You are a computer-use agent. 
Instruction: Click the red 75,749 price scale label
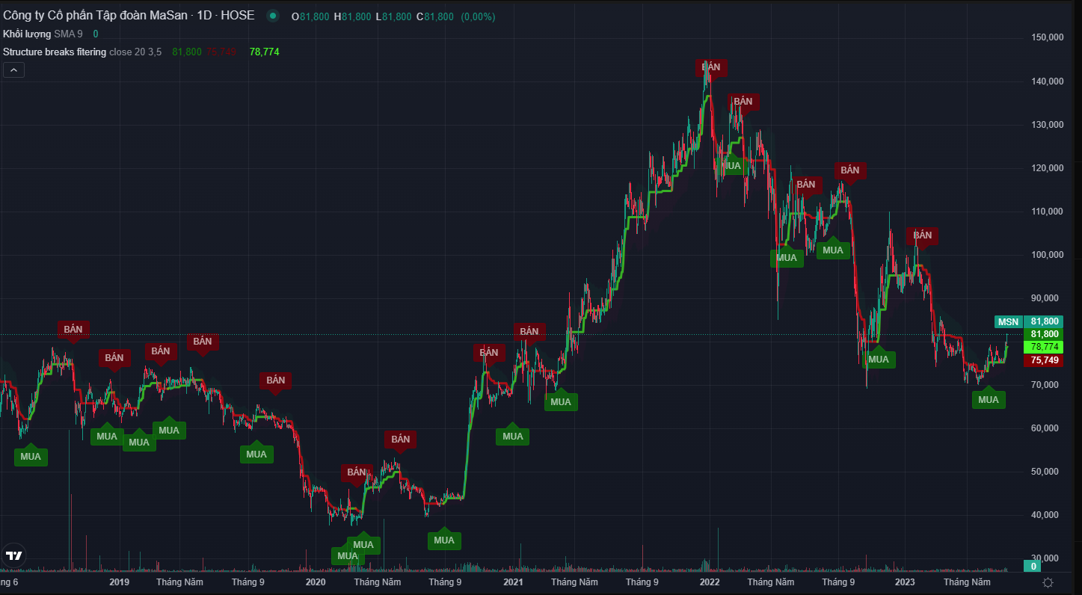[1043, 360]
